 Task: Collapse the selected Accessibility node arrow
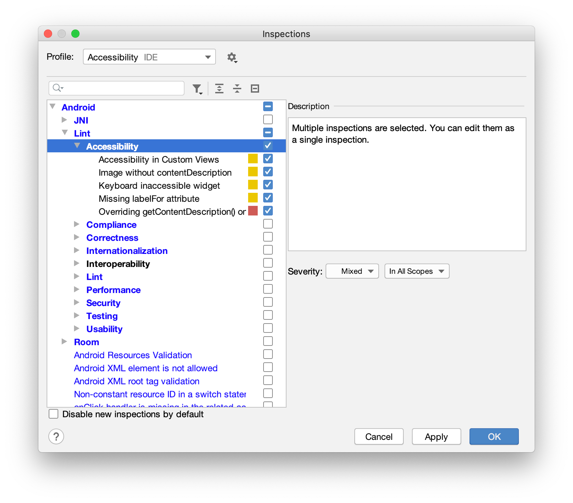tap(77, 145)
